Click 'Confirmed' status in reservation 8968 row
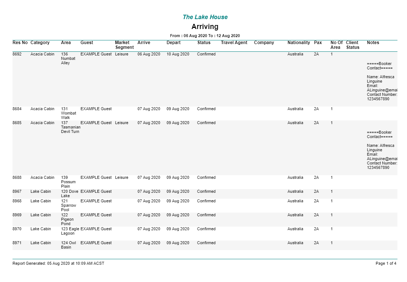This screenshot has width=407, height=282. (206, 201)
